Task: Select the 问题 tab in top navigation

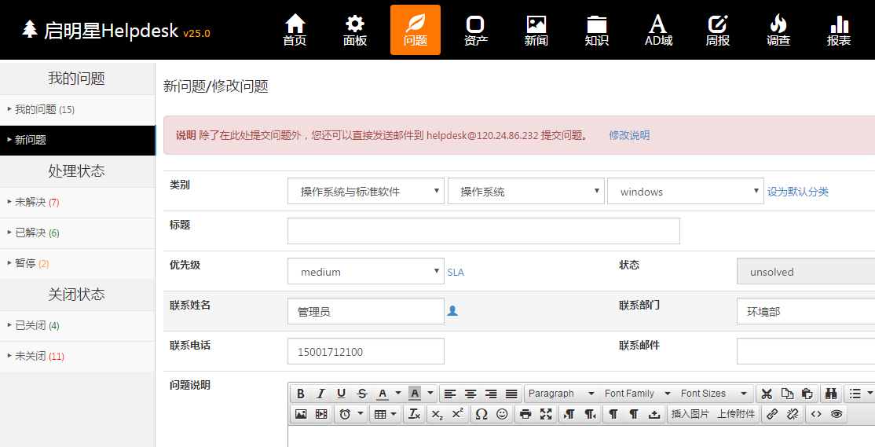Action: pos(416,30)
